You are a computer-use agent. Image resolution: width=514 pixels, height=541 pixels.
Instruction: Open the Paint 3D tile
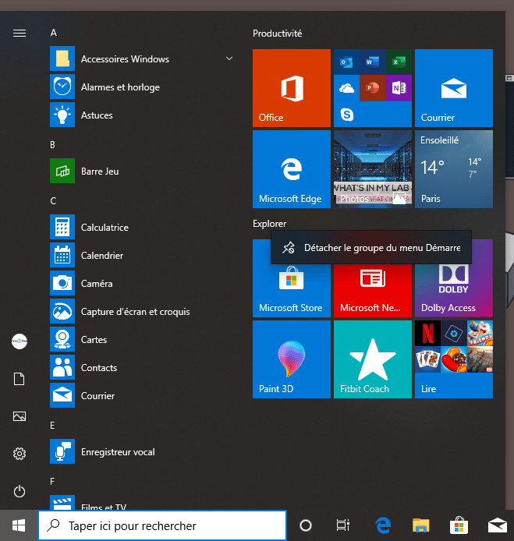(291, 359)
